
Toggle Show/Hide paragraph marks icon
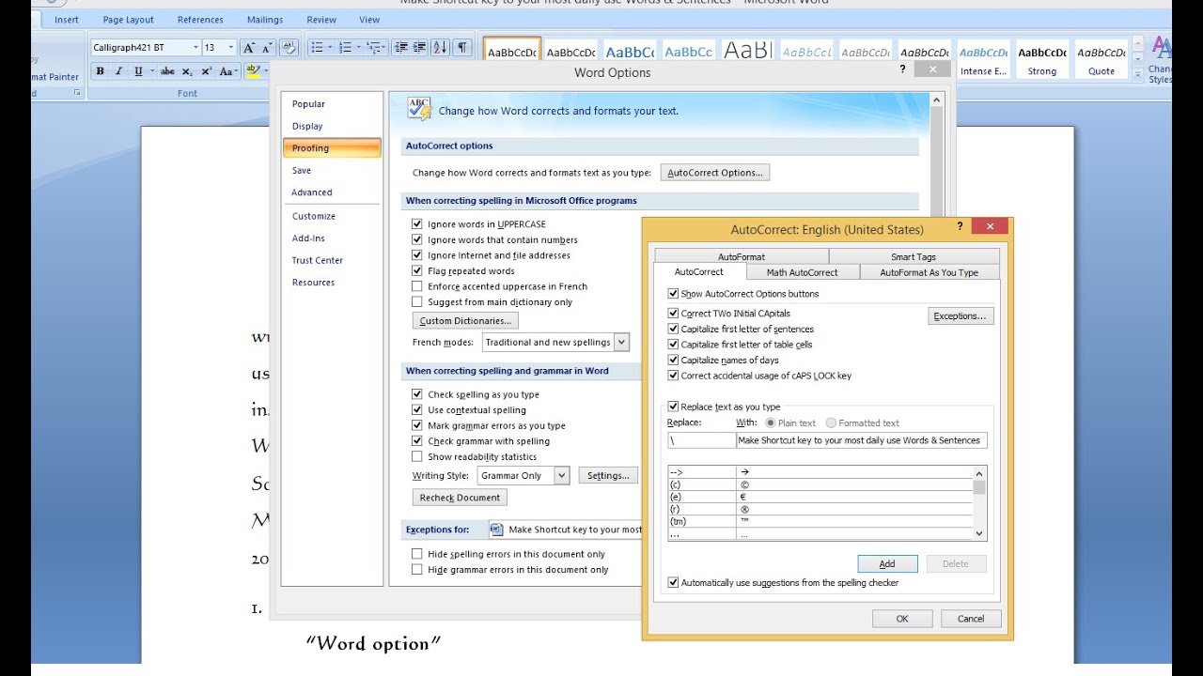[x=461, y=48]
